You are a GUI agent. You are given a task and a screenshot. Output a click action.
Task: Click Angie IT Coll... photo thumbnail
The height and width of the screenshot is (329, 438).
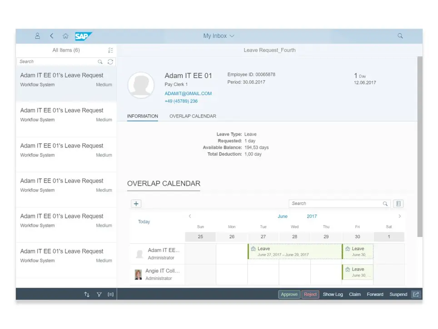coord(138,275)
